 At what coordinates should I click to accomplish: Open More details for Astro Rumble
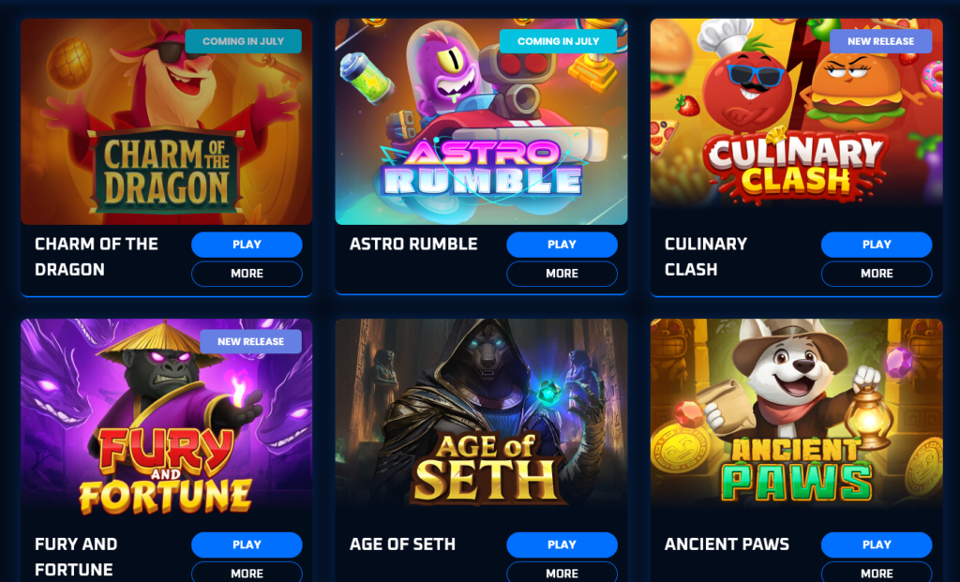tap(562, 274)
